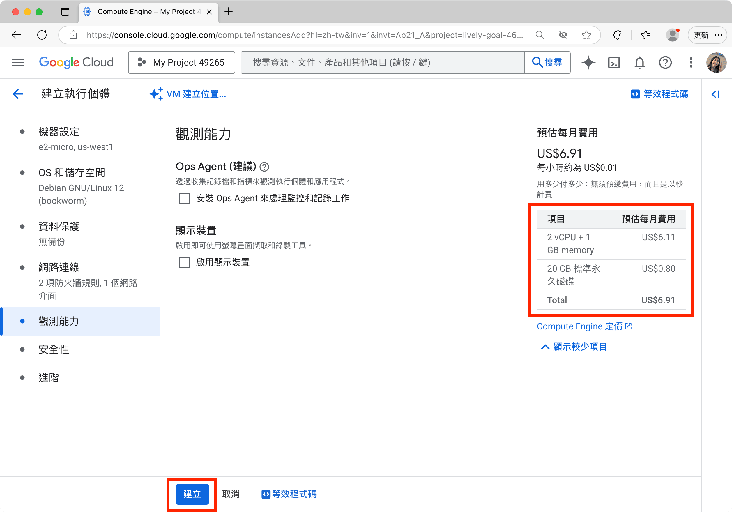Image resolution: width=732 pixels, height=512 pixels.
Task: Open the 網路連線 section
Action: pyautogui.click(x=80, y=281)
